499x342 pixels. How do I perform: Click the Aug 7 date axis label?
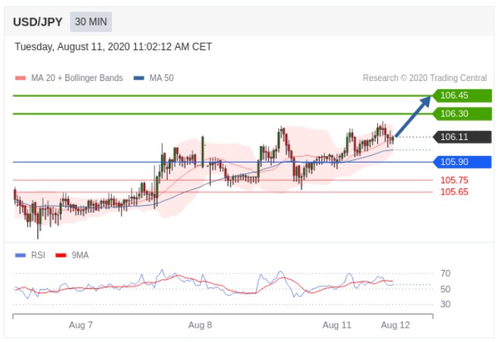tap(81, 325)
